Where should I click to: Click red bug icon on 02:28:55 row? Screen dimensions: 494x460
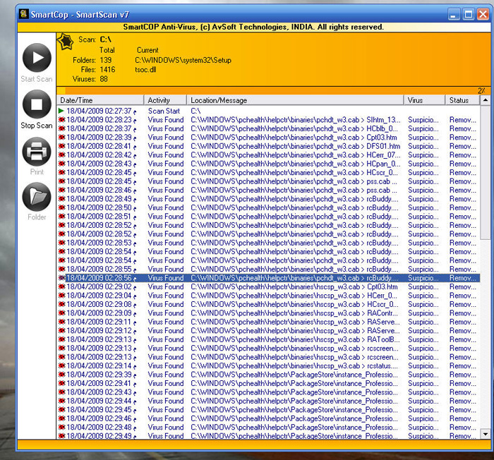point(61,269)
